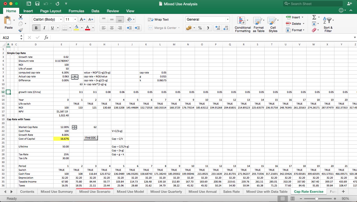Add a new sheet with the plus button
This screenshot has width=357, height=202.
pos(343,191)
